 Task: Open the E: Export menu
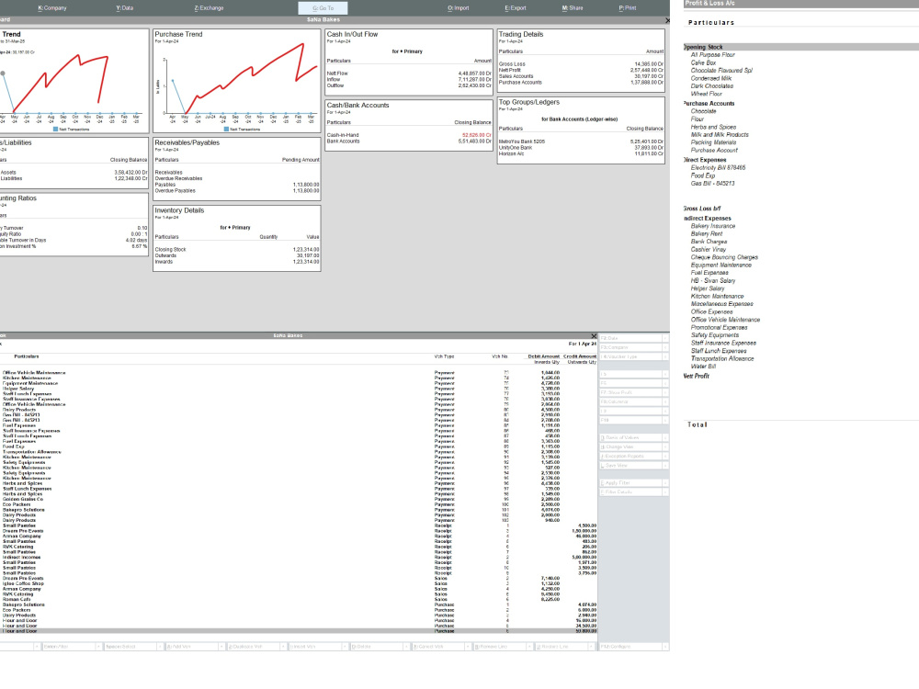tap(516, 8)
